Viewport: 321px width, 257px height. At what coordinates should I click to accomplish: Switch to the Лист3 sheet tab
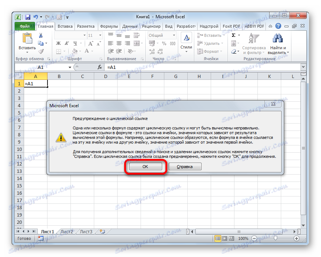click(x=86, y=232)
